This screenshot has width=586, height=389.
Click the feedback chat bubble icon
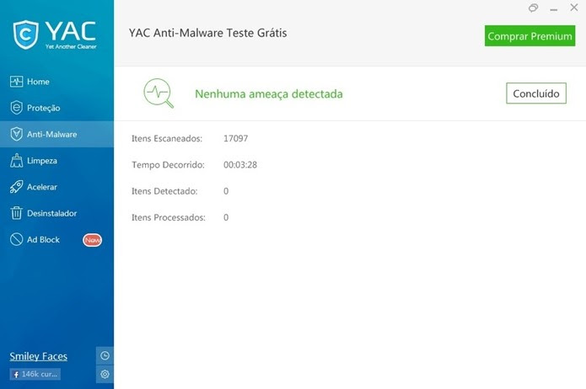tap(534, 8)
